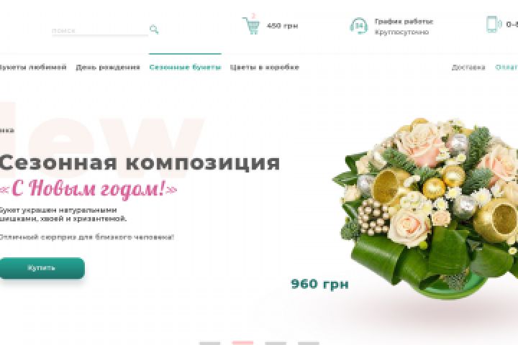Jump to the third slide indicator
The image size is (518, 345).
pos(276,344)
